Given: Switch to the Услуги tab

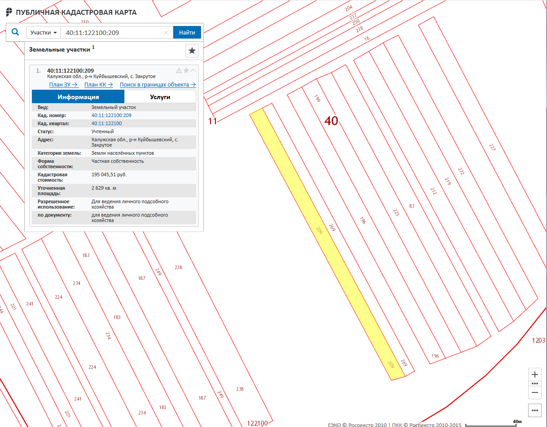Looking at the screenshot, I should click(x=160, y=97).
